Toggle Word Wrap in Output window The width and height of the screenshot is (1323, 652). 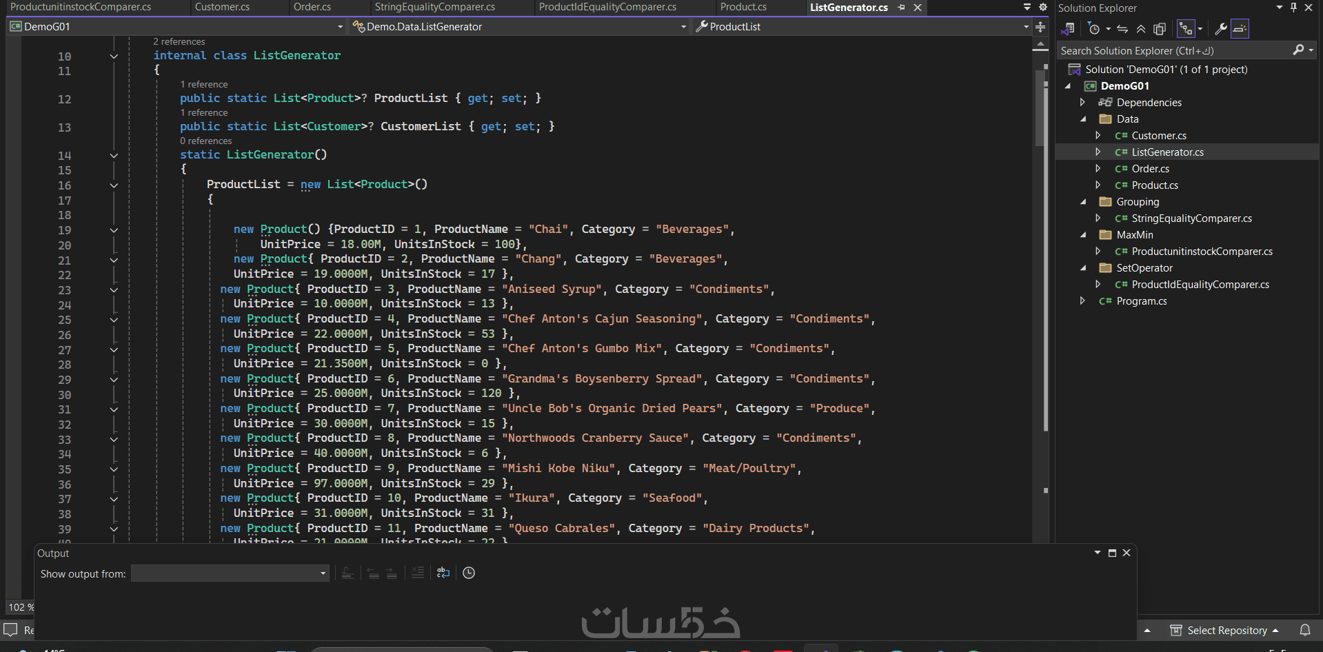443,573
